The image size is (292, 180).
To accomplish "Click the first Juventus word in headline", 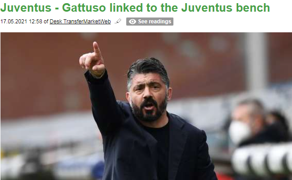I will click(26, 8).
